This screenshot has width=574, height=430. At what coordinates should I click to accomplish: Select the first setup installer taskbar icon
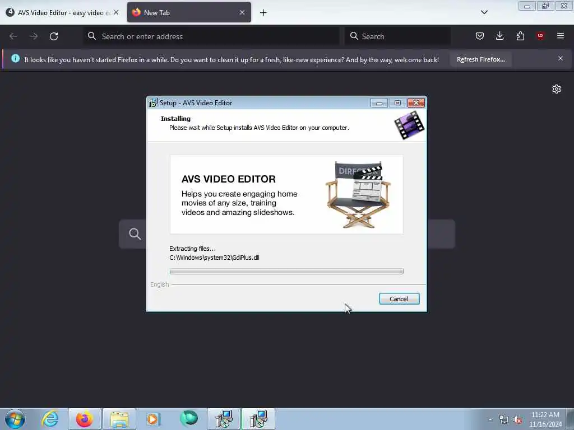click(224, 419)
